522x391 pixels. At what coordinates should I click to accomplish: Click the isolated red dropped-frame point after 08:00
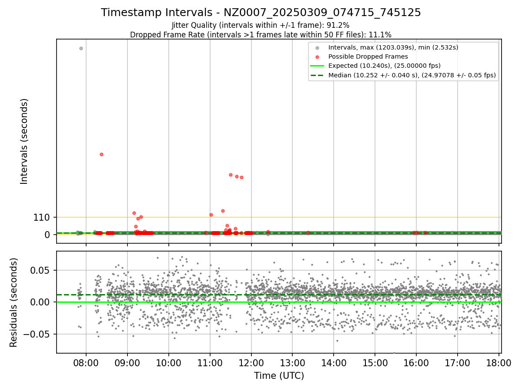pos(101,154)
